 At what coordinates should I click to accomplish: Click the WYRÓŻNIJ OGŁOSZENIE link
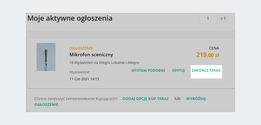click(x=196, y=99)
